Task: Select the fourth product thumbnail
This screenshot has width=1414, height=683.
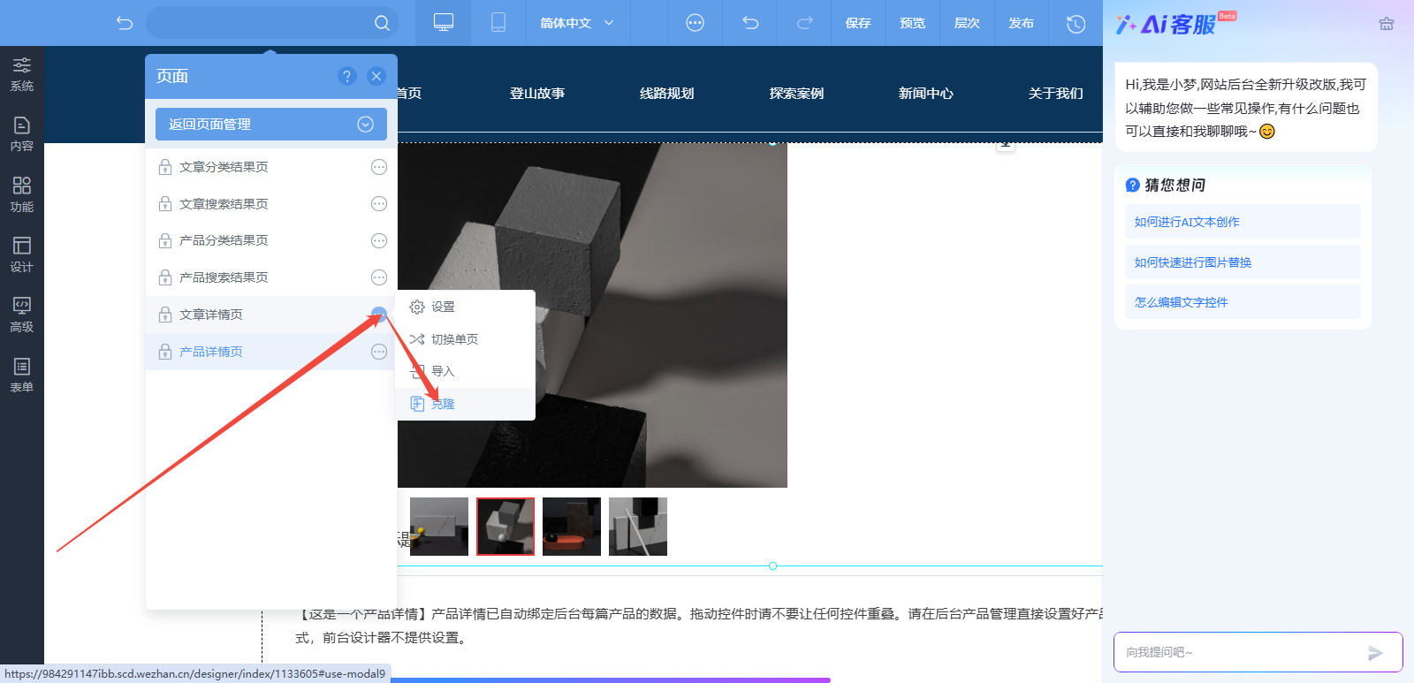Action: (x=638, y=527)
